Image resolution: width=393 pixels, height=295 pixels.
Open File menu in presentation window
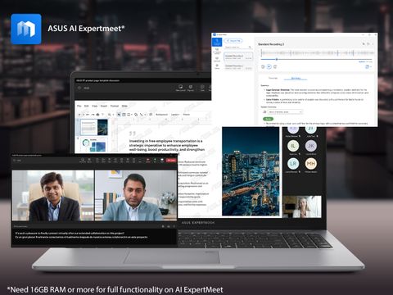click(x=79, y=106)
